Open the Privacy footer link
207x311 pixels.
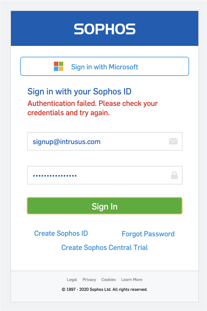[89, 280]
